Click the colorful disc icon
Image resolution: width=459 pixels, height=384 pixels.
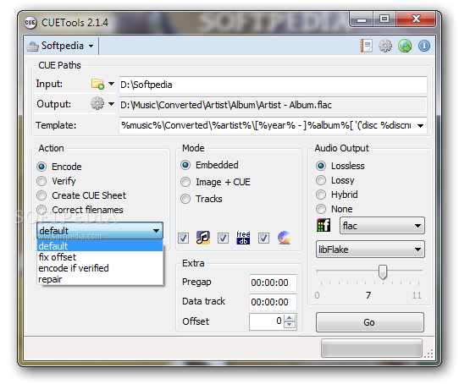click(x=285, y=238)
